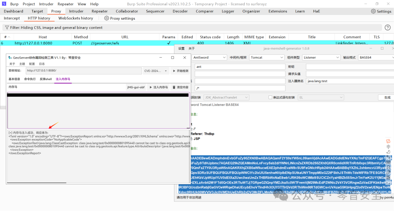This screenshot has width=394, height=211.
Task: Click the 目标地址 URL input field
Action: [x=84, y=71]
